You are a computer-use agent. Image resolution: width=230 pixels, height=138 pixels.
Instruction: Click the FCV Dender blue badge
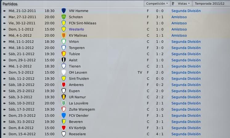[x=63, y=116]
